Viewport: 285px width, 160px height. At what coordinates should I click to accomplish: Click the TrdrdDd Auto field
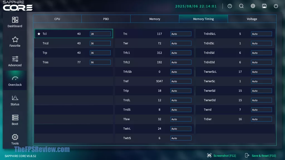click(x=261, y=62)
